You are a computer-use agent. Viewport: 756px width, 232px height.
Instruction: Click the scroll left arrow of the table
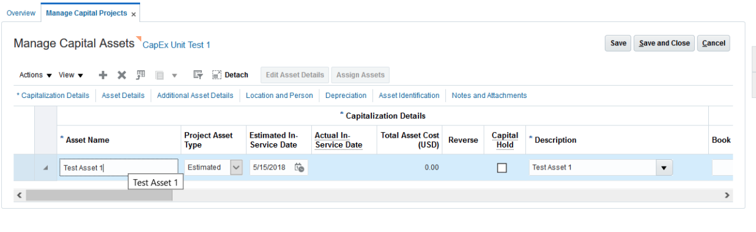[x=19, y=195]
